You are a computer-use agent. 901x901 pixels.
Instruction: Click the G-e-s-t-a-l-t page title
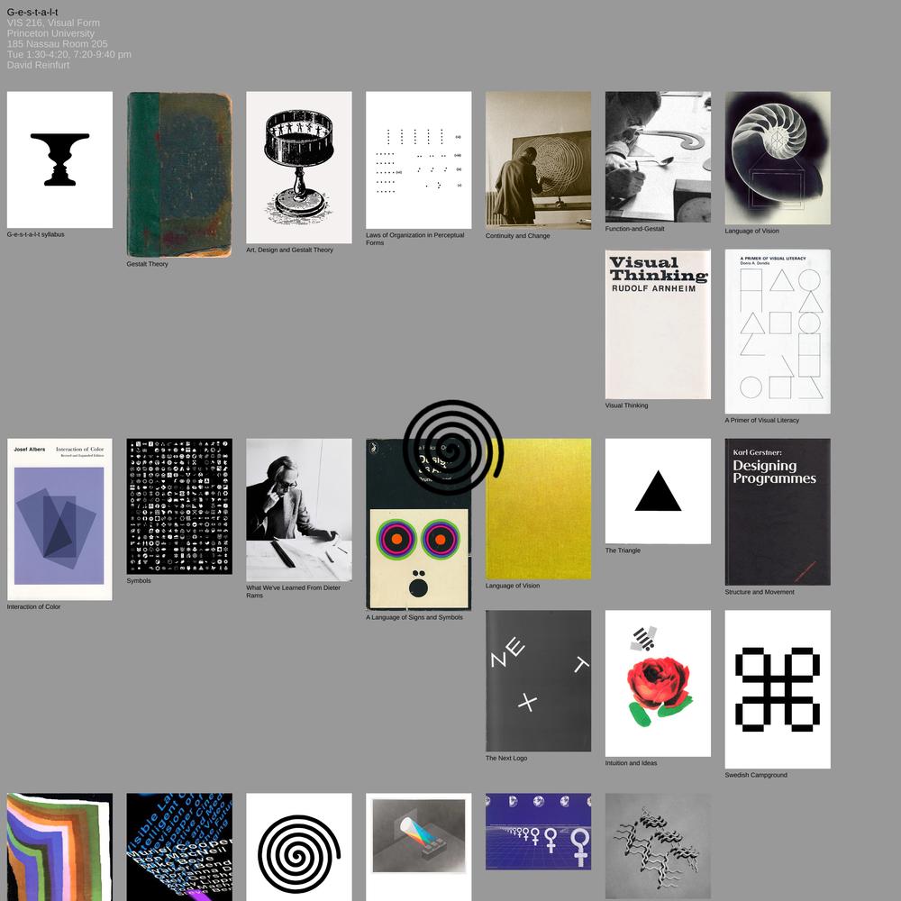click(32, 12)
